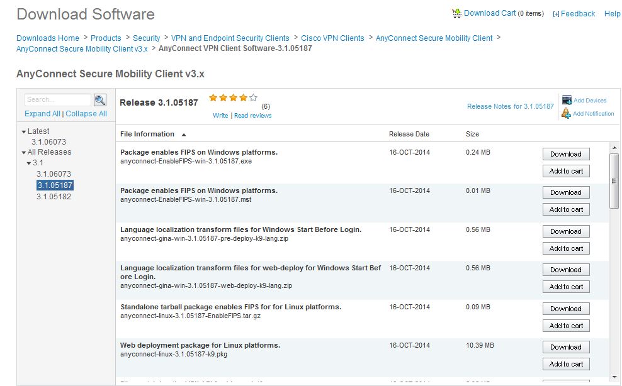The width and height of the screenshot is (622, 386).
Task: Download anyconnect-linux-3.1.05187-k9.pkg
Action: 566,347
